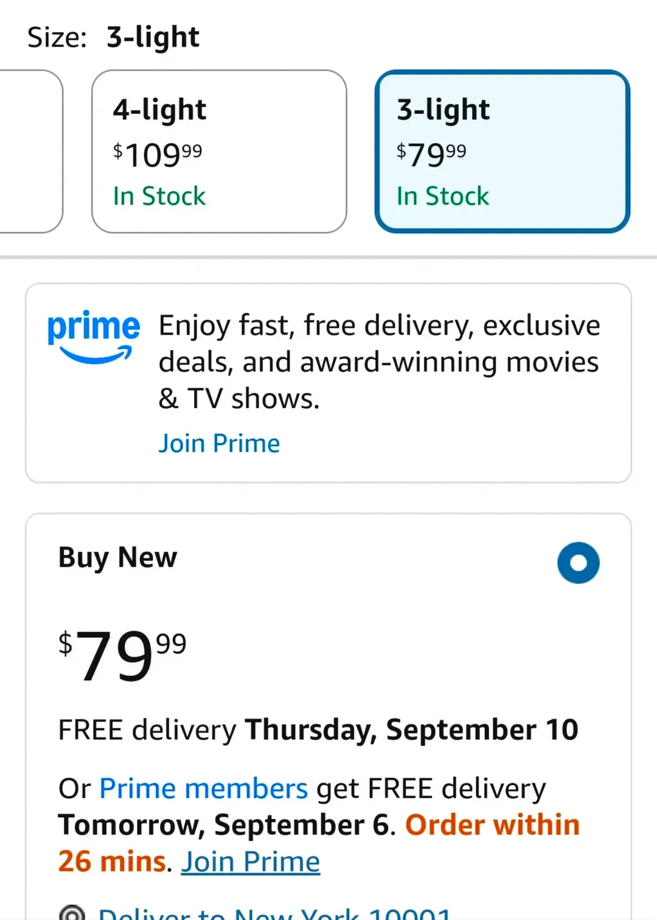Choose the partially visible size option at left edge
The height and width of the screenshot is (920, 657).
30,152
